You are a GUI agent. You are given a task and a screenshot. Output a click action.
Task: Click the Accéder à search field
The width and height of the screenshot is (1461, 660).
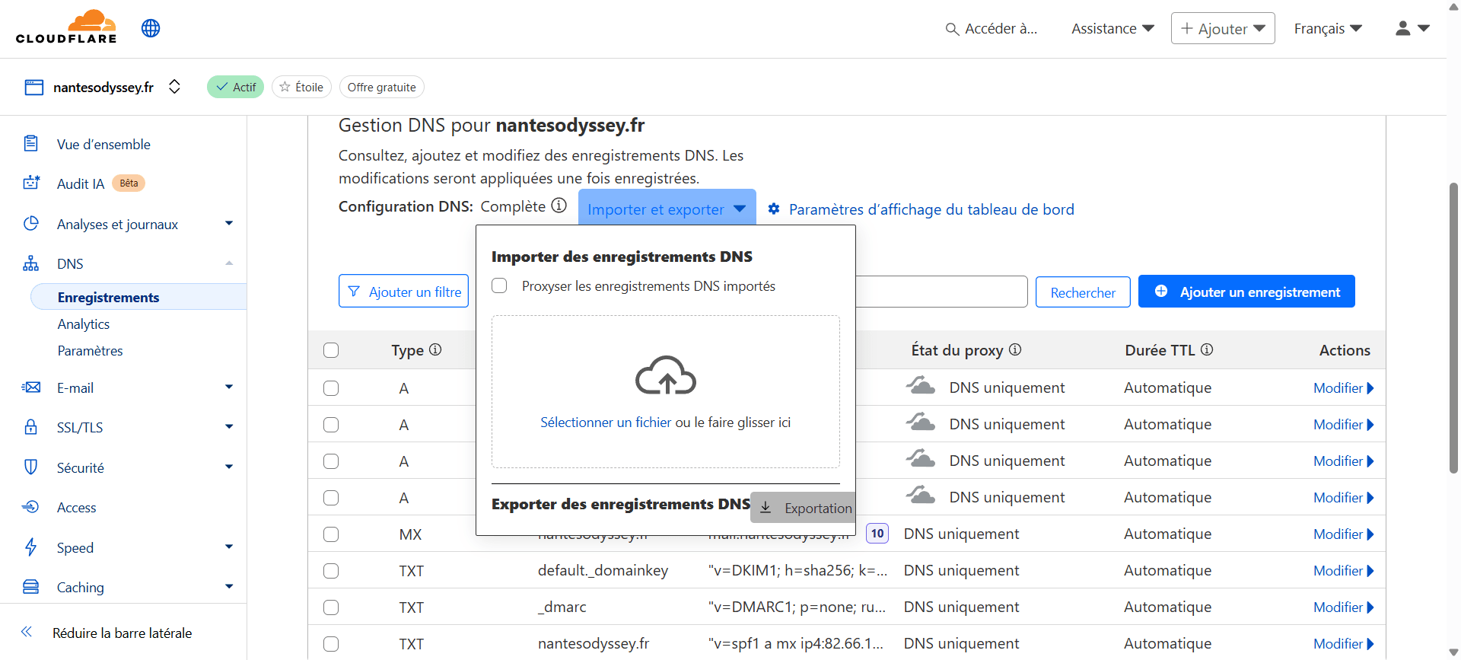click(992, 29)
